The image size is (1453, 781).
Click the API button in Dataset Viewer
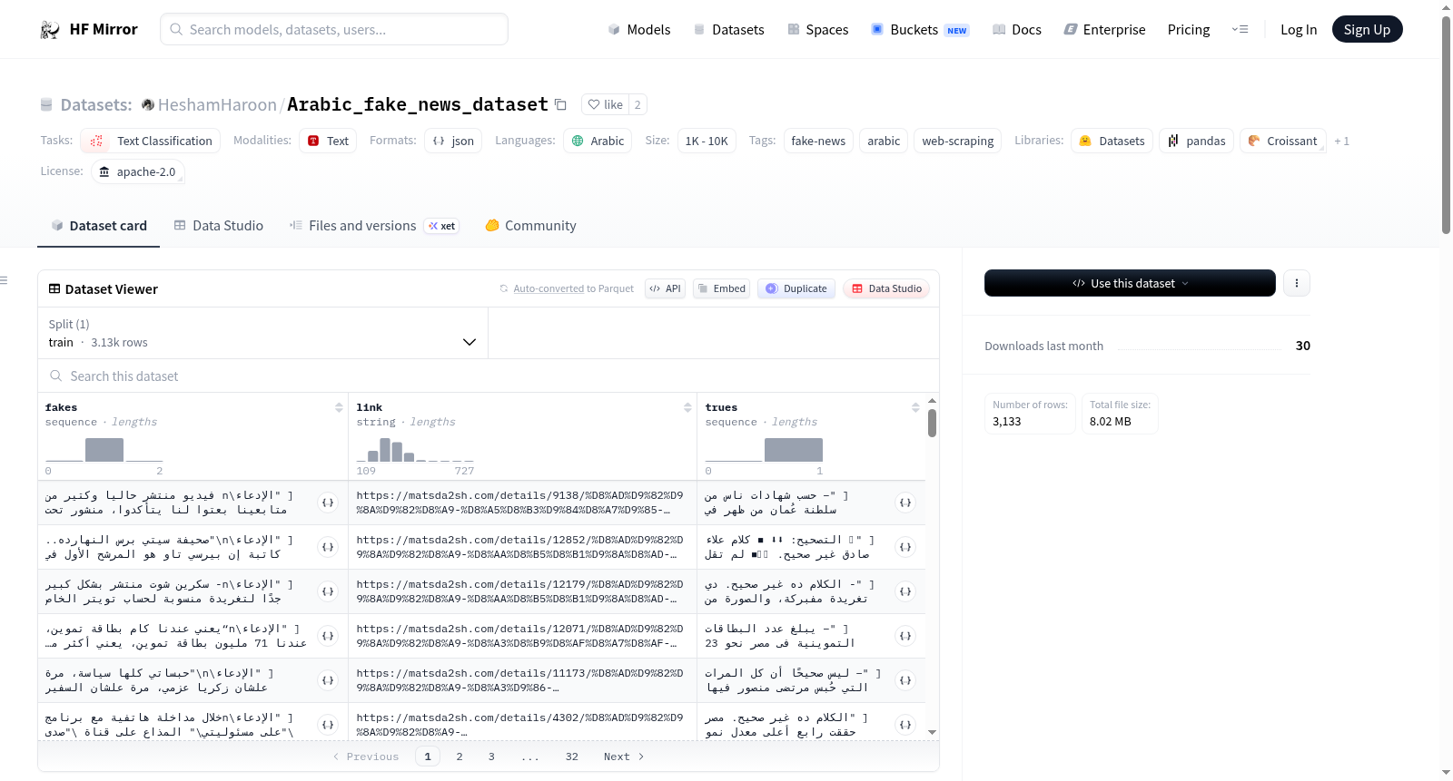[x=665, y=288]
